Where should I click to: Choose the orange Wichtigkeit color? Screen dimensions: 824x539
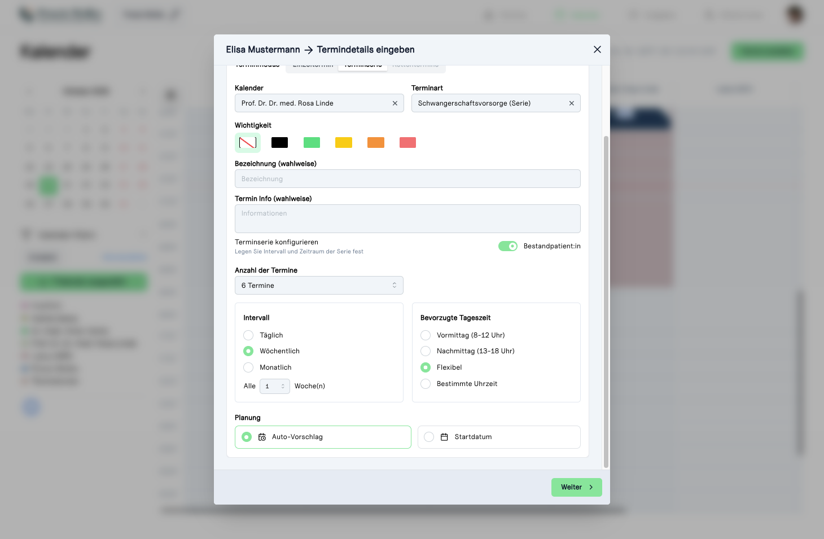point(376,143)
